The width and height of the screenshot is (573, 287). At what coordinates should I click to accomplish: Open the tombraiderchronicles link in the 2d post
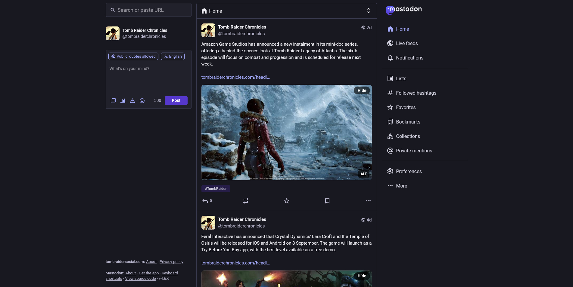[235, 77]
